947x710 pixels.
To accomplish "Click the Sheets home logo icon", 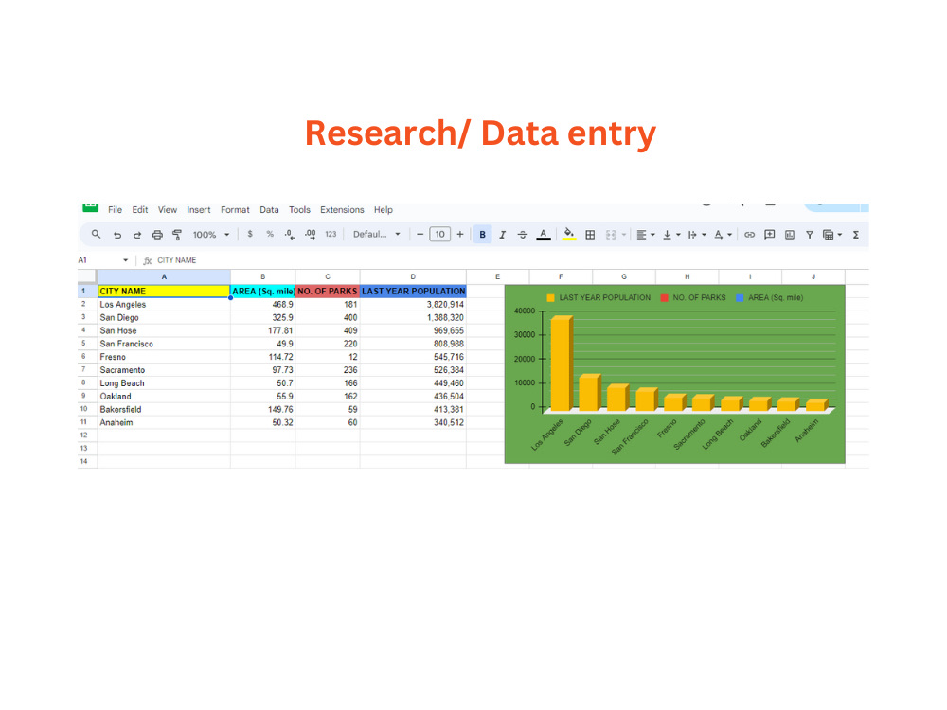I will pos(91,207).
